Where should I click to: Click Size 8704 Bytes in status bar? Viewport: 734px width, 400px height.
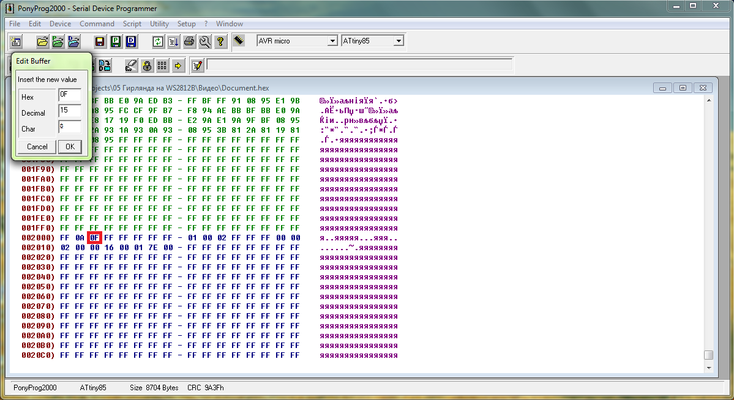(154, 388)
